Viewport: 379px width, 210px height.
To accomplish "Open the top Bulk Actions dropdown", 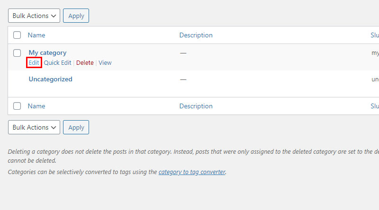I will (x=34, y=16).
